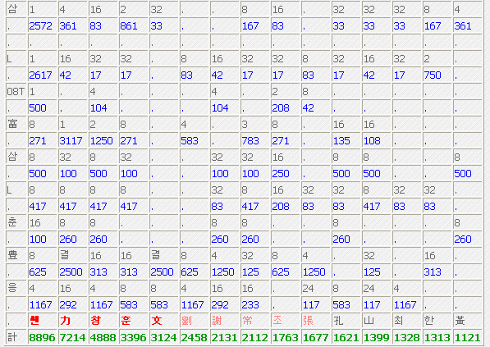Select the green total 2458
This screenshot has width=490, height=347.
click(194, 338)
